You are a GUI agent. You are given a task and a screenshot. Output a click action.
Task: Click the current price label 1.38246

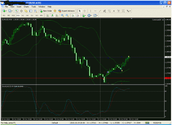[168, 57]
